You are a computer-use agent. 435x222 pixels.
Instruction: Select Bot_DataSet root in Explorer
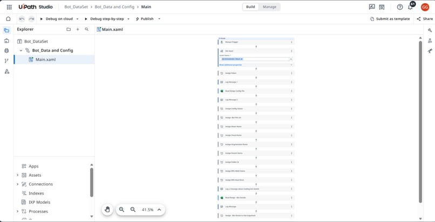(x=36, y=41)
